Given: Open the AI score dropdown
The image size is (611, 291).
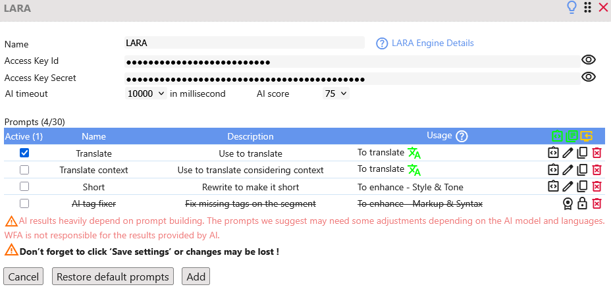Looking at the screenshot, I should (x=336, y=94).
